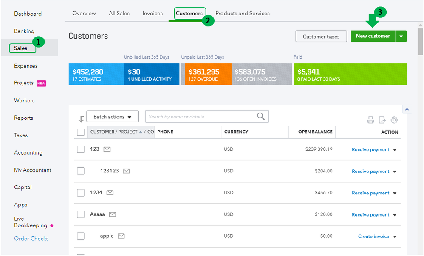The width and height of the screenshot is (424, 256).
Task: Open Products and Services tab
Action: [x=243, y=13]
